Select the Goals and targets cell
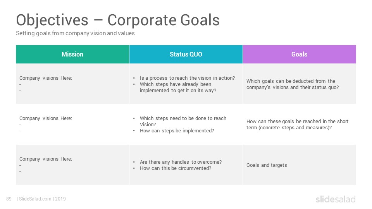372x209 pixels. click(300, 165)
